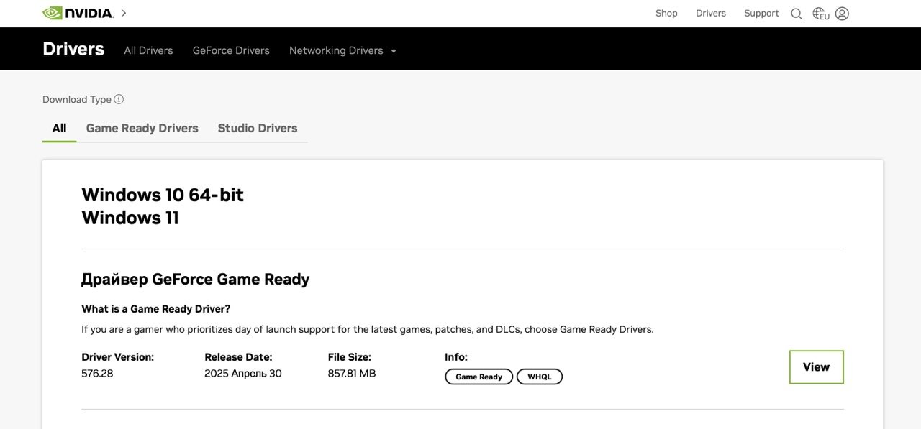Image resolution: width=921 pixels, height=429 pixels.
Task: Open the Shop link
Action: (666, 13)
